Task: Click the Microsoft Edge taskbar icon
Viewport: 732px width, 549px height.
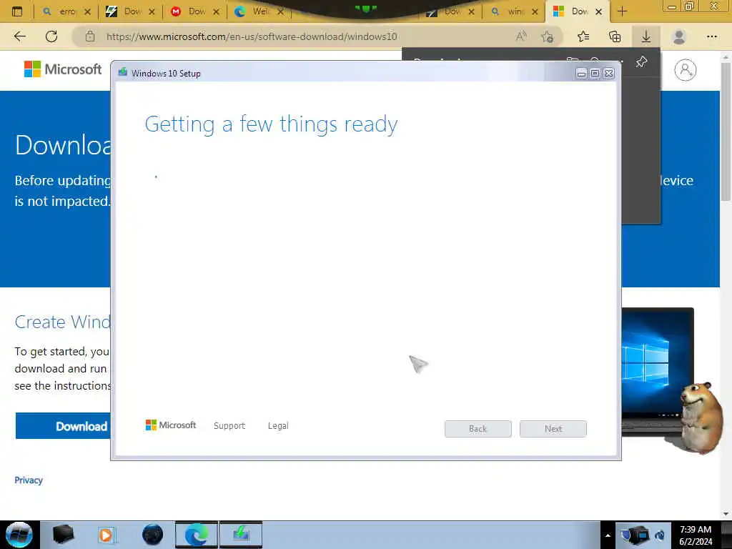Action: (x=197, y=535)
